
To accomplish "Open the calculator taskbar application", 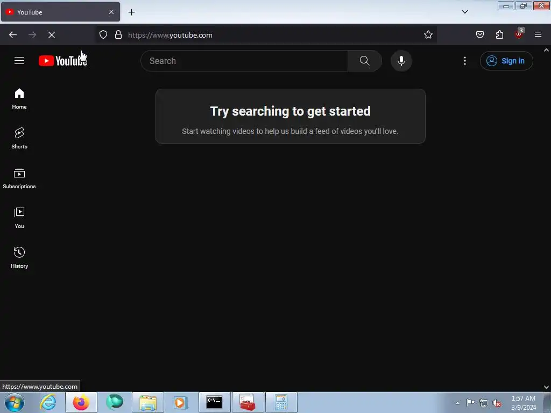I will [281, 402].
